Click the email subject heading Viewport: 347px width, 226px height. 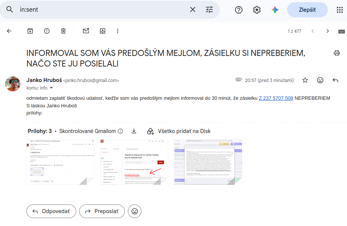166,58
